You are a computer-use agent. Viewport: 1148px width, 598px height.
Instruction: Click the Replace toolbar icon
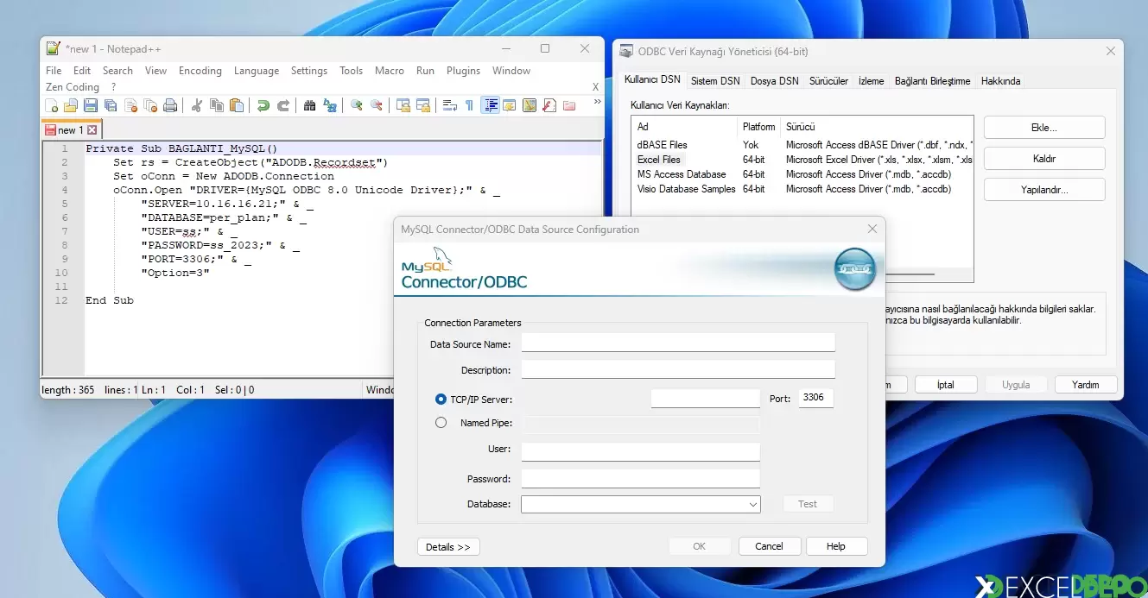point(330,106)
